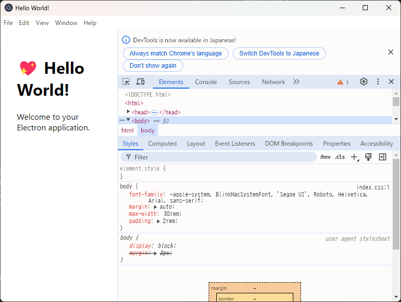Open the Computed pane tab
The height and width of the screenshot is (302, 401).
coord(162,144)
